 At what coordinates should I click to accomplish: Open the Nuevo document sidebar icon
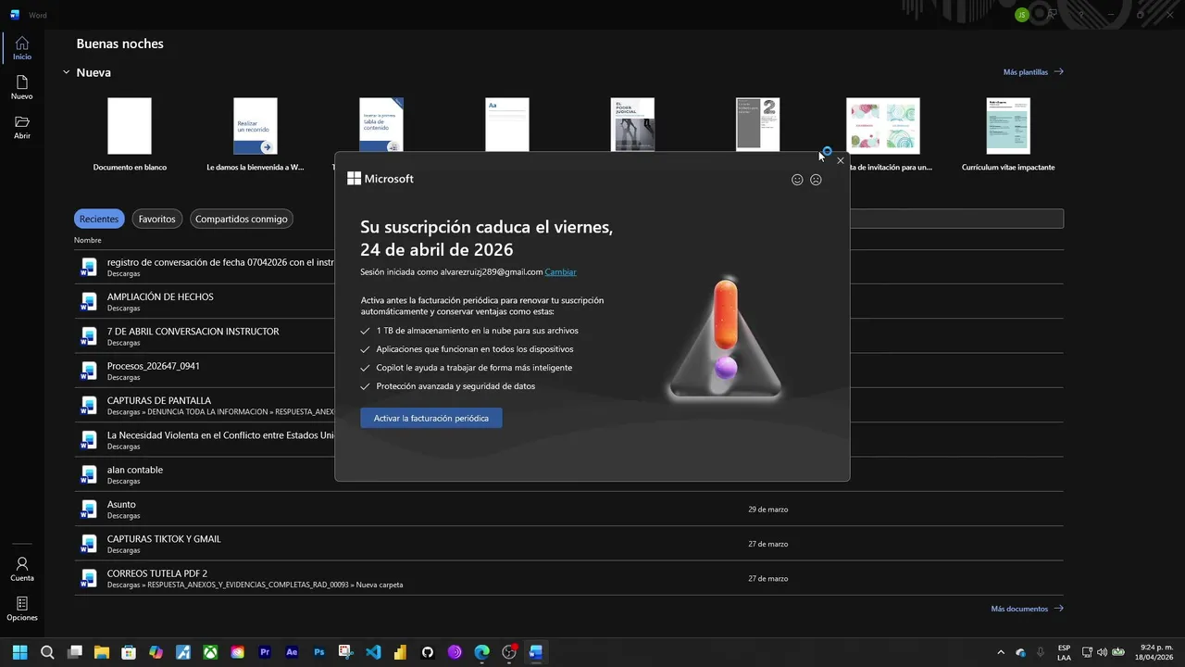pyautogui.click(x=22, y=88)
